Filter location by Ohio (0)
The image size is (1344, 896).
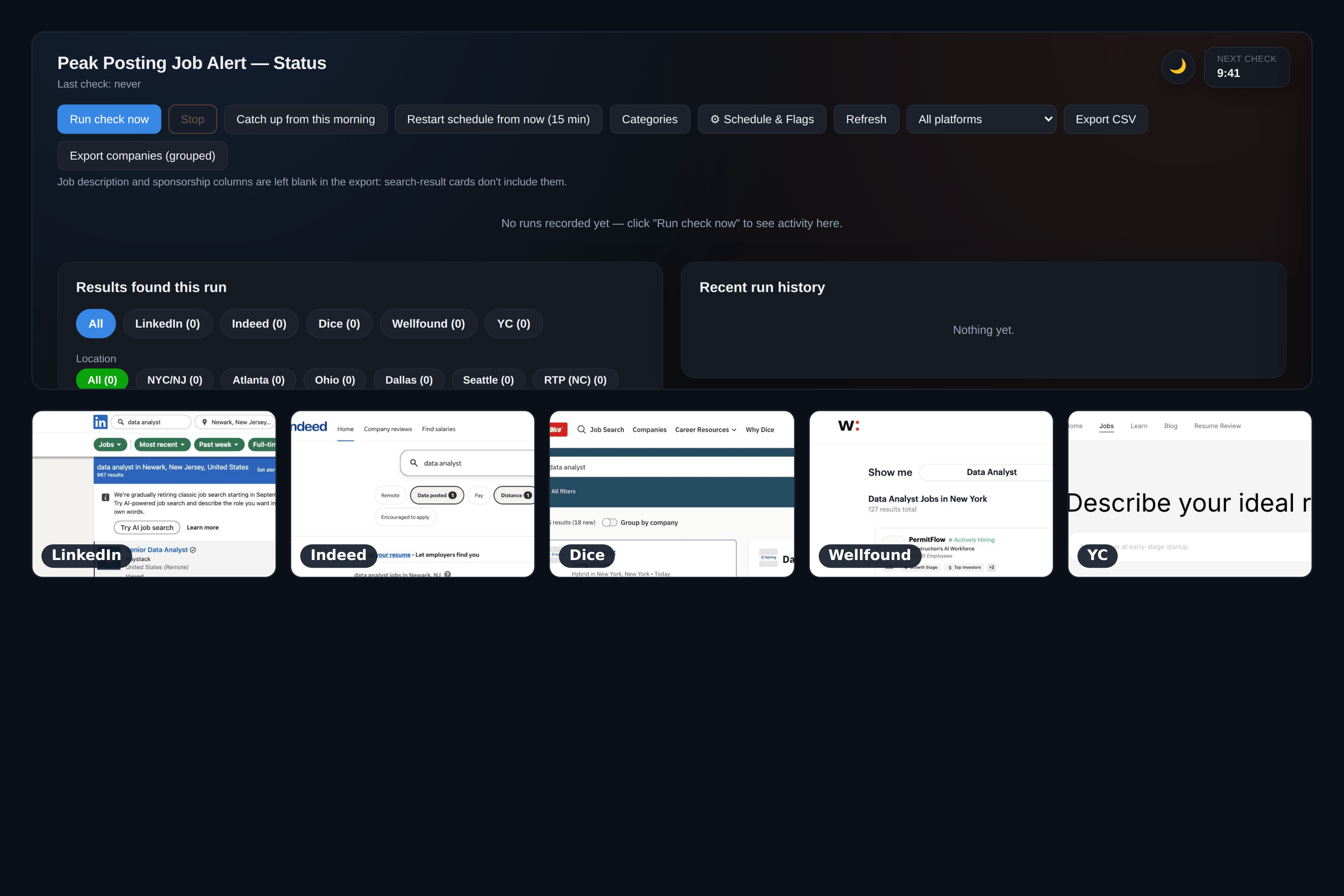click(x=335, y=379)
